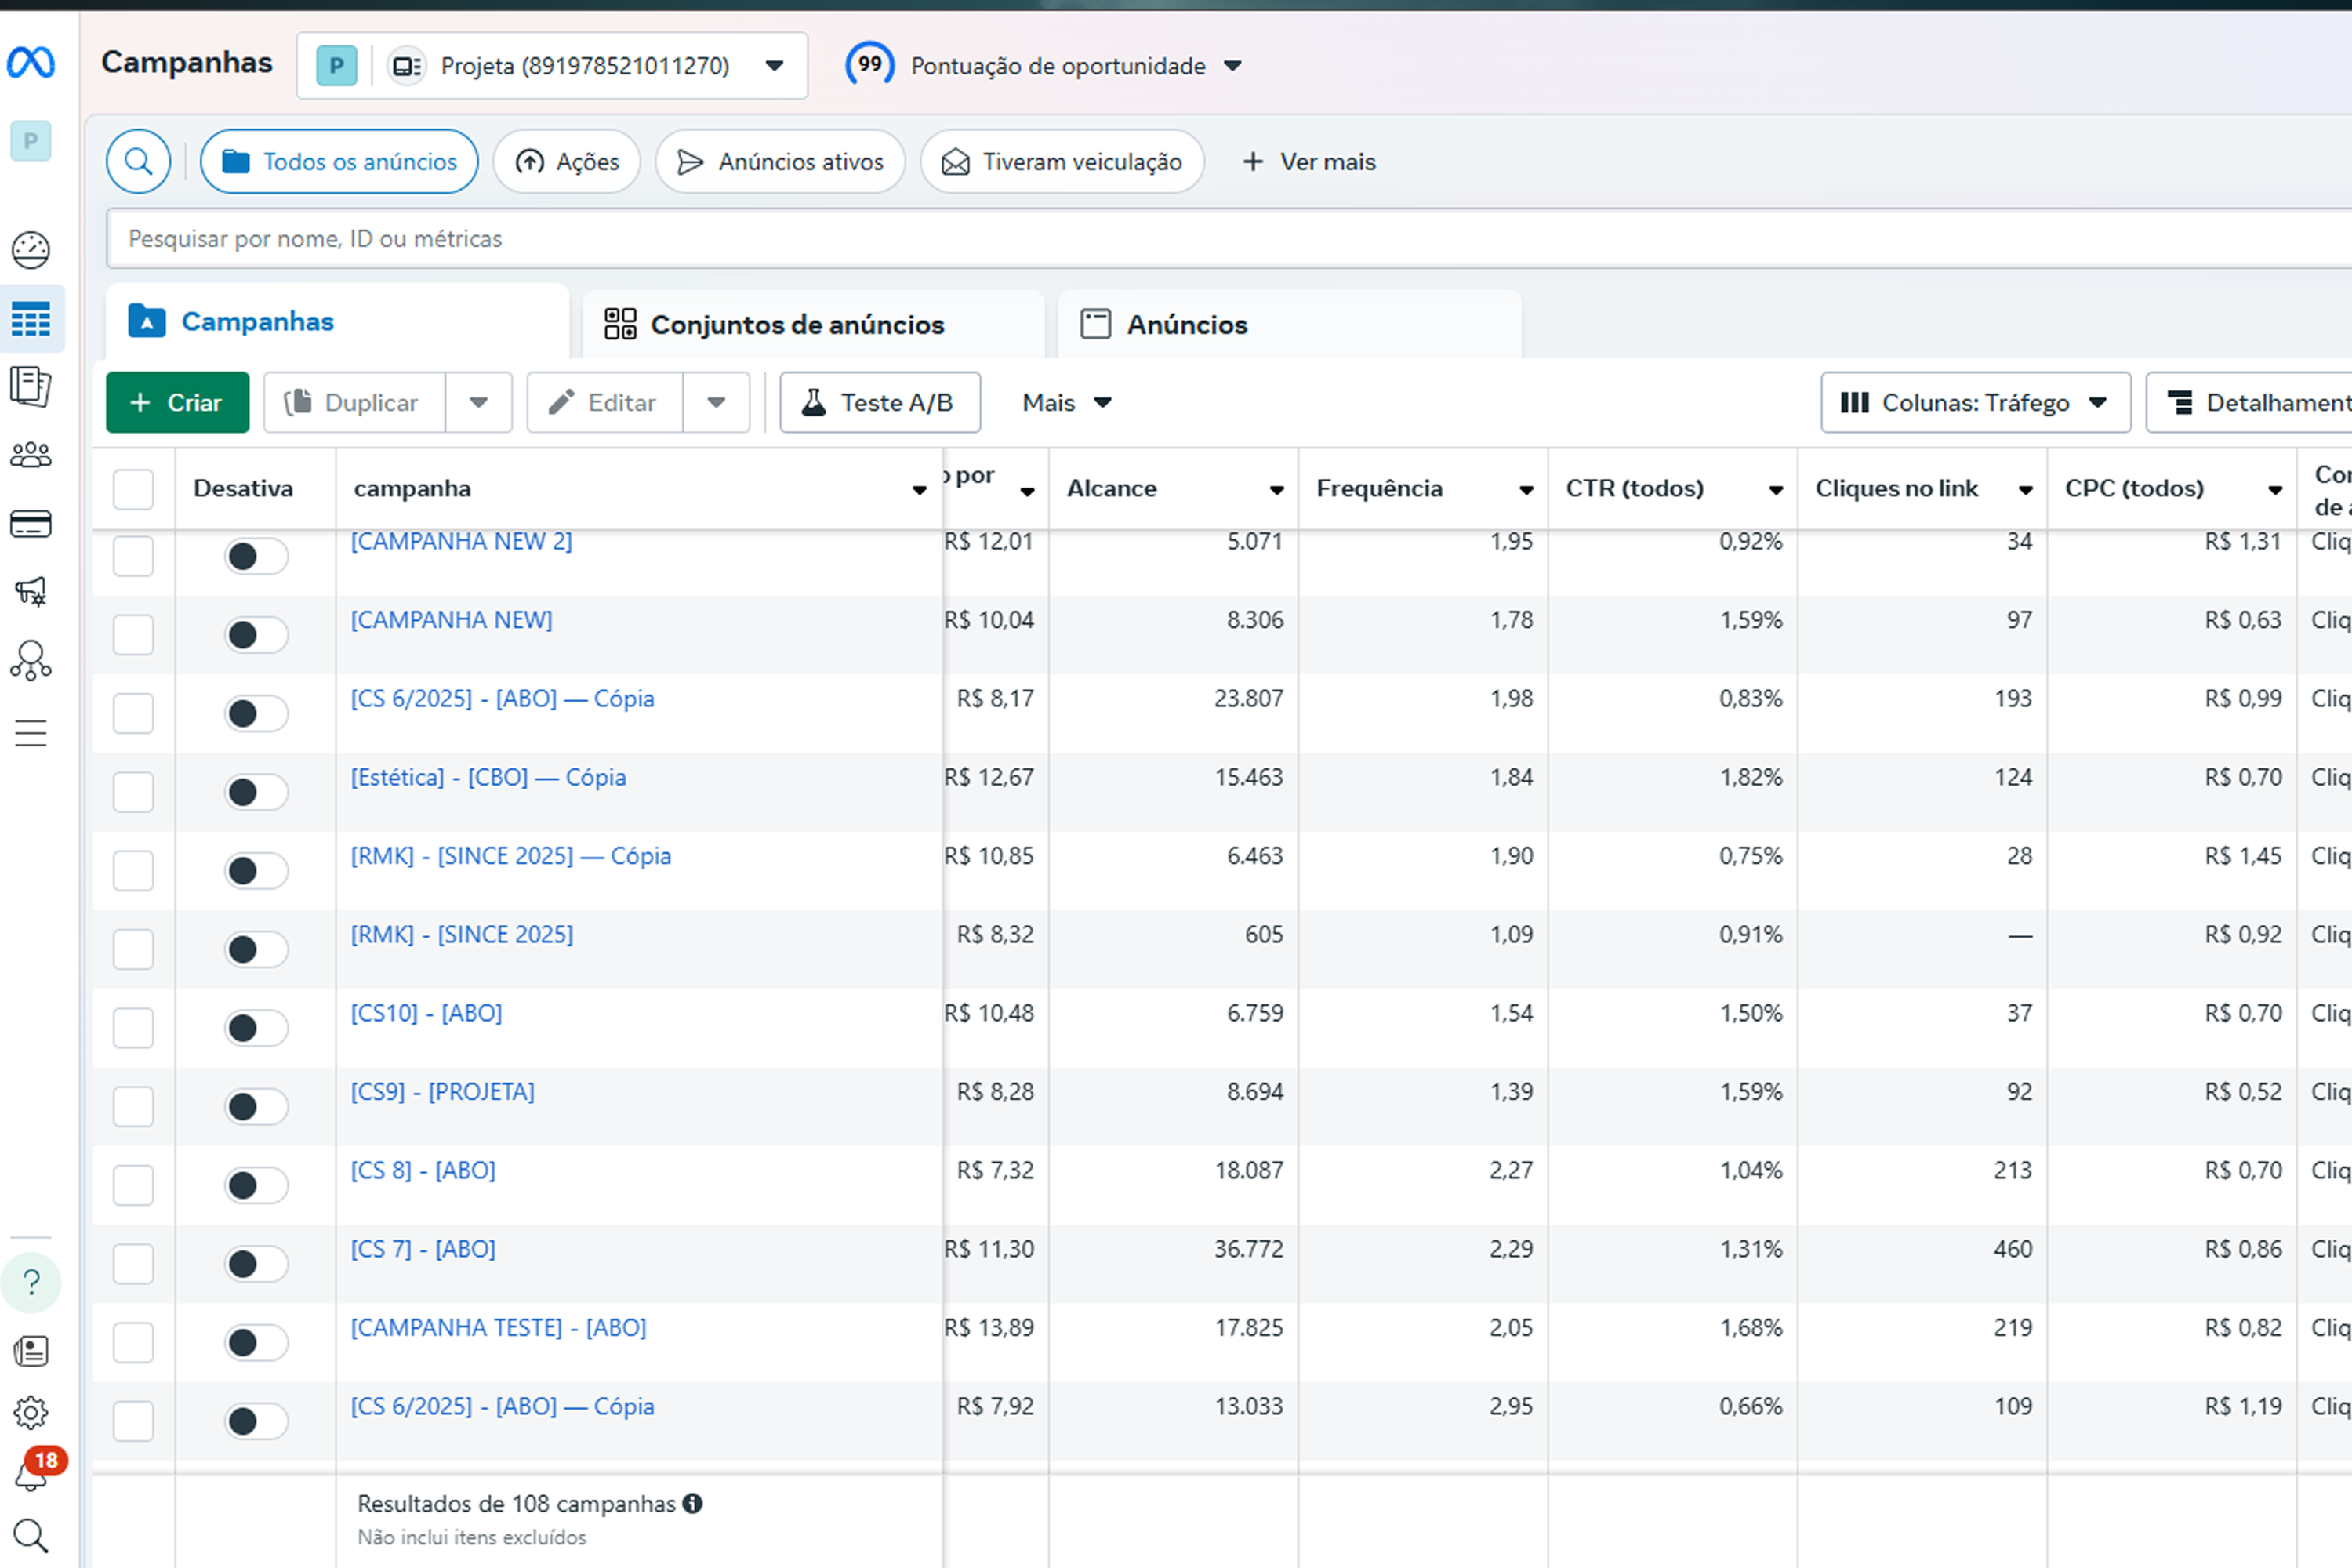Sort by the Cliques no link header
This screenshot has height=1568, width=2352.
[x=1896, y=488]
